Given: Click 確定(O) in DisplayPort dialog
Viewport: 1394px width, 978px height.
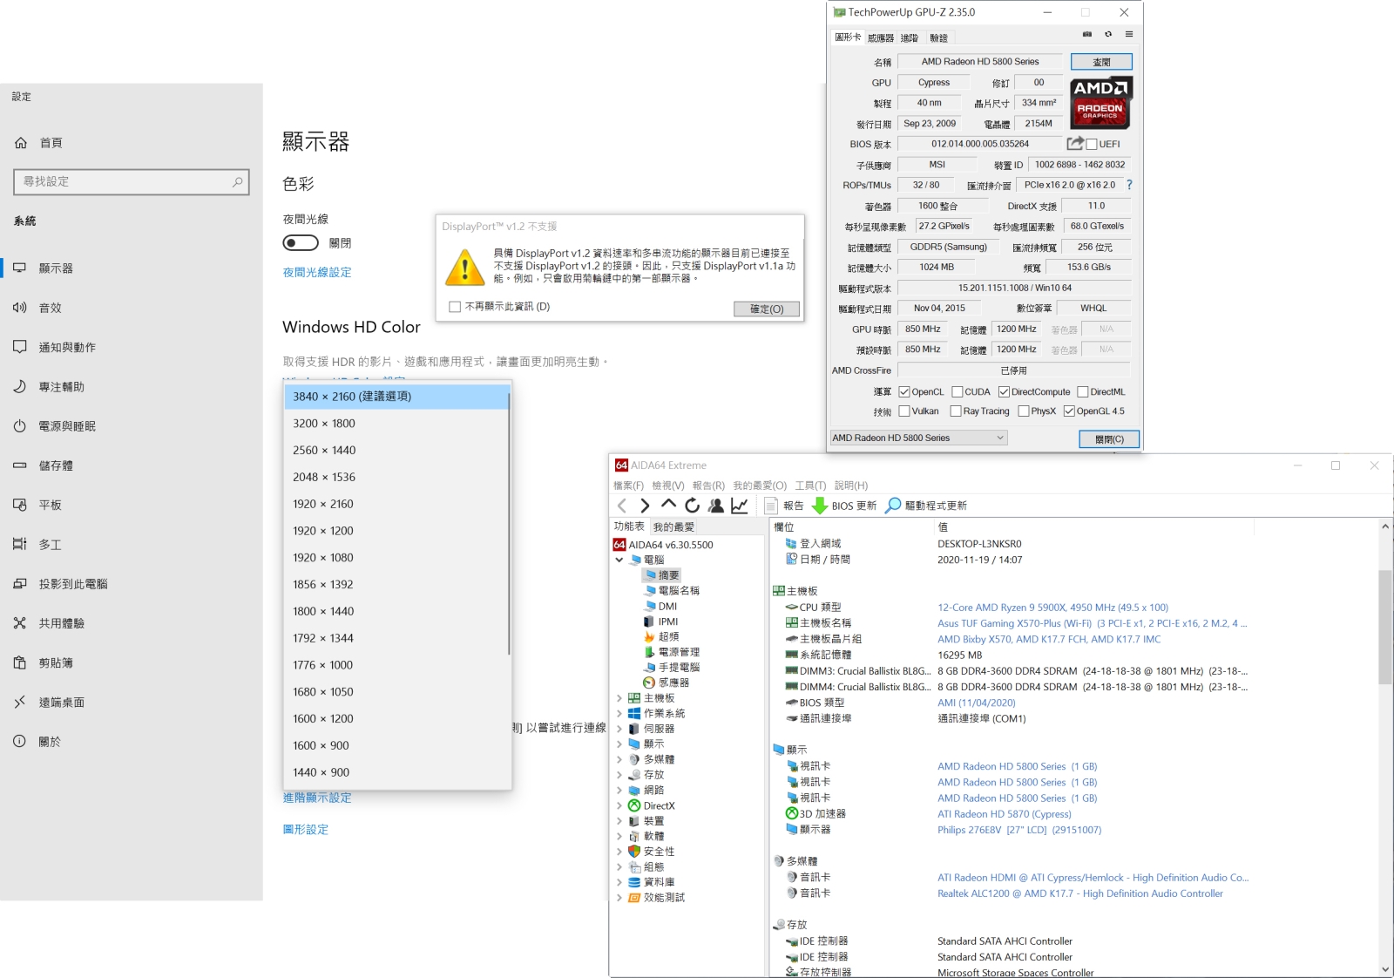Looking at the screenshot, I should 766,309.
